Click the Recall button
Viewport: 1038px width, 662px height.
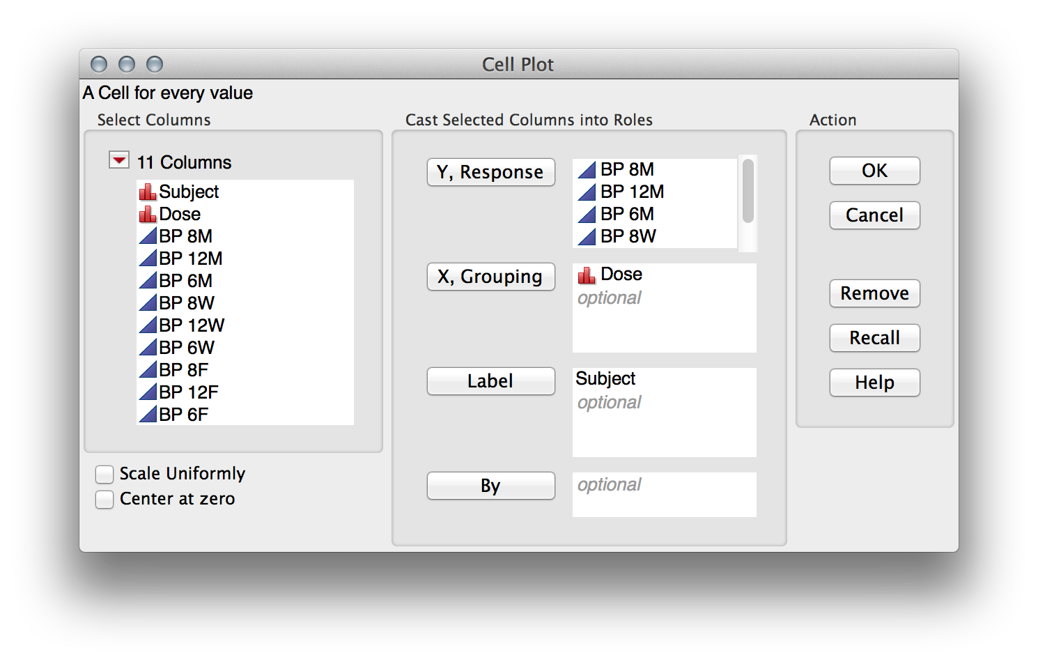874,338
